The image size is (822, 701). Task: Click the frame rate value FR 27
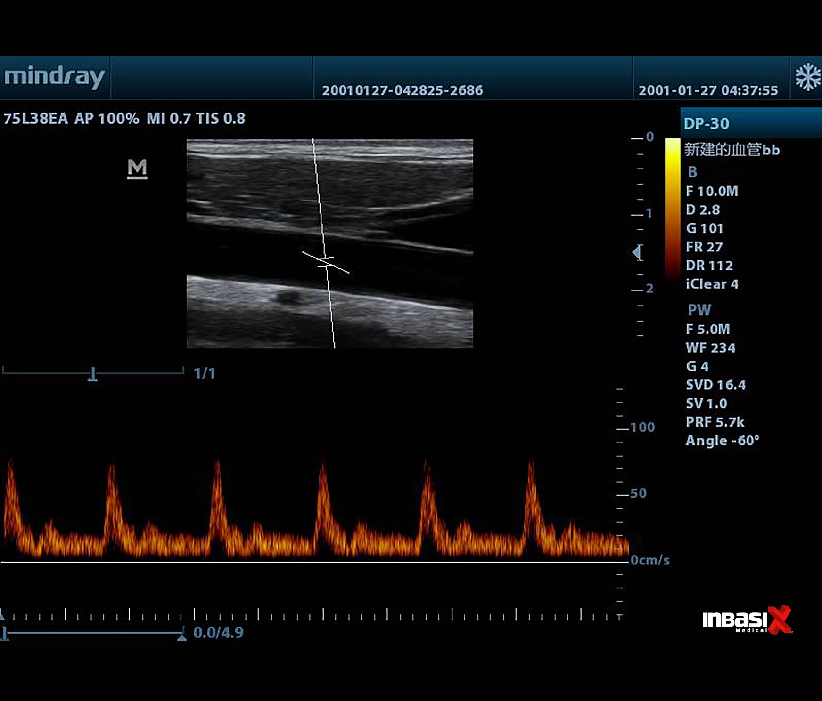704,247
